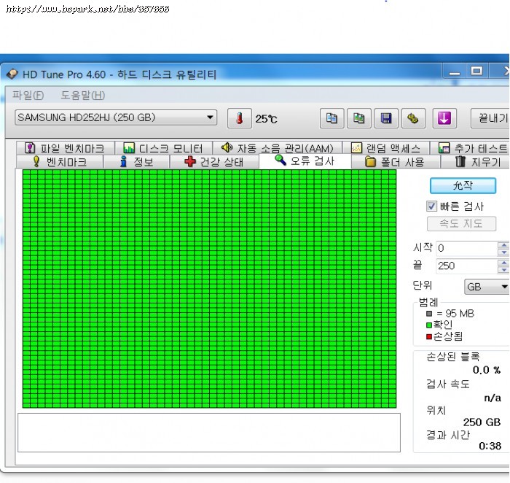Click the gray 95 MB legend square
Image resolution: width=510 pixels, height=483 pixels.
[429, 314]
